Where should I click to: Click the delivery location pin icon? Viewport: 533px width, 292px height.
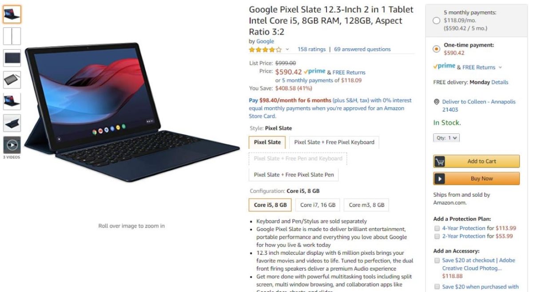click(437, 102)
